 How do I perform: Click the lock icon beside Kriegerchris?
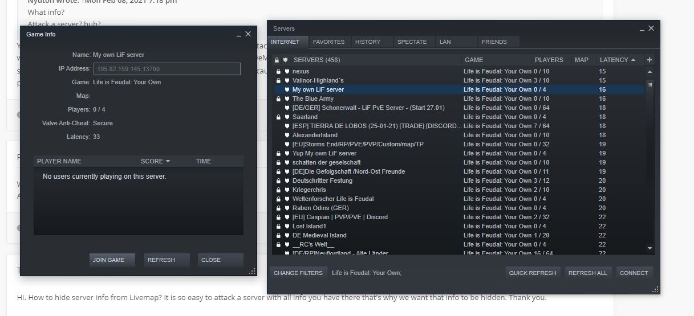coord(278,190)
